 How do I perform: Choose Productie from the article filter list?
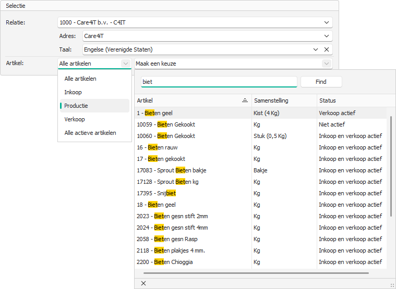[x=76, y=106]
